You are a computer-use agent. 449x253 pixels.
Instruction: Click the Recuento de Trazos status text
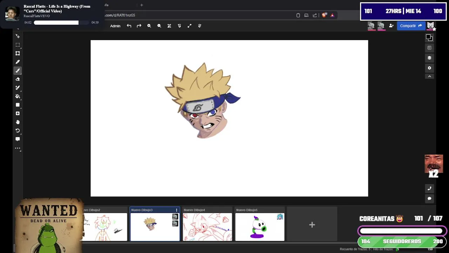pyautogui.click(x=355, y=249)
